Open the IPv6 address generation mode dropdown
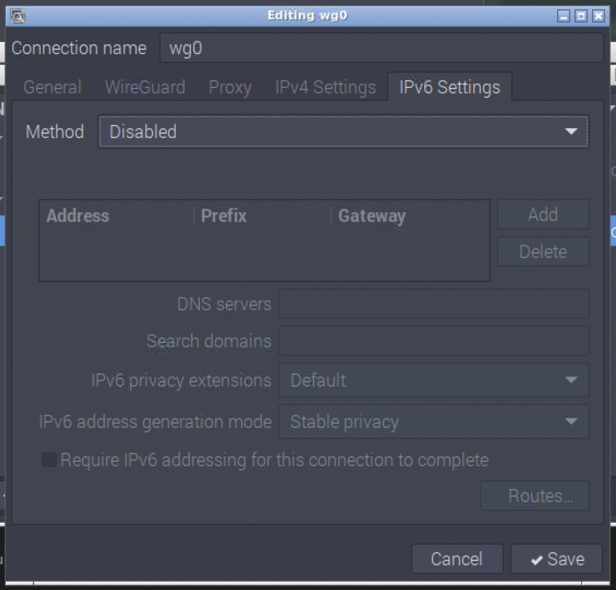The width and height of the screenshot is (616, 590). pos(573,421)
